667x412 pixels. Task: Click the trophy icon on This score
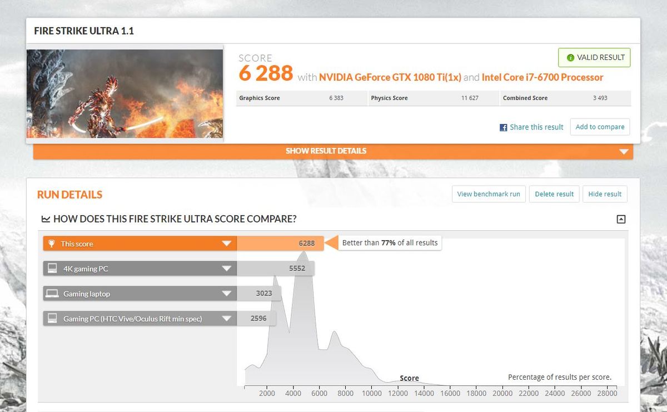52,244
